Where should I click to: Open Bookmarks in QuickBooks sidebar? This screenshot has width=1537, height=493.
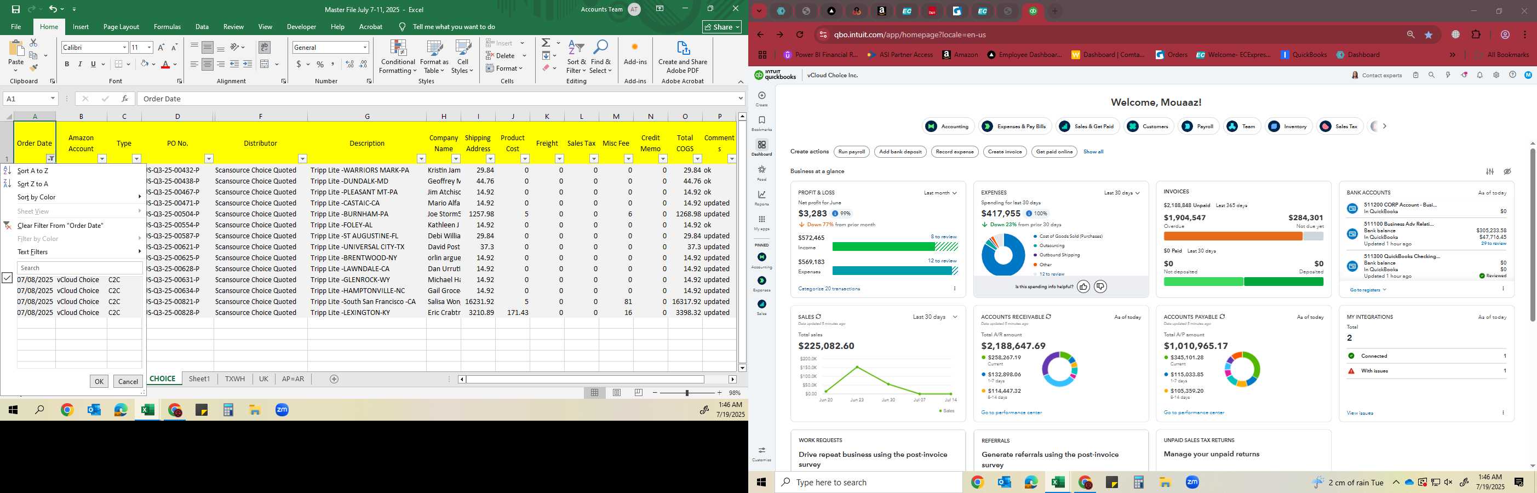pyautogui.click(x=761, y=124)
